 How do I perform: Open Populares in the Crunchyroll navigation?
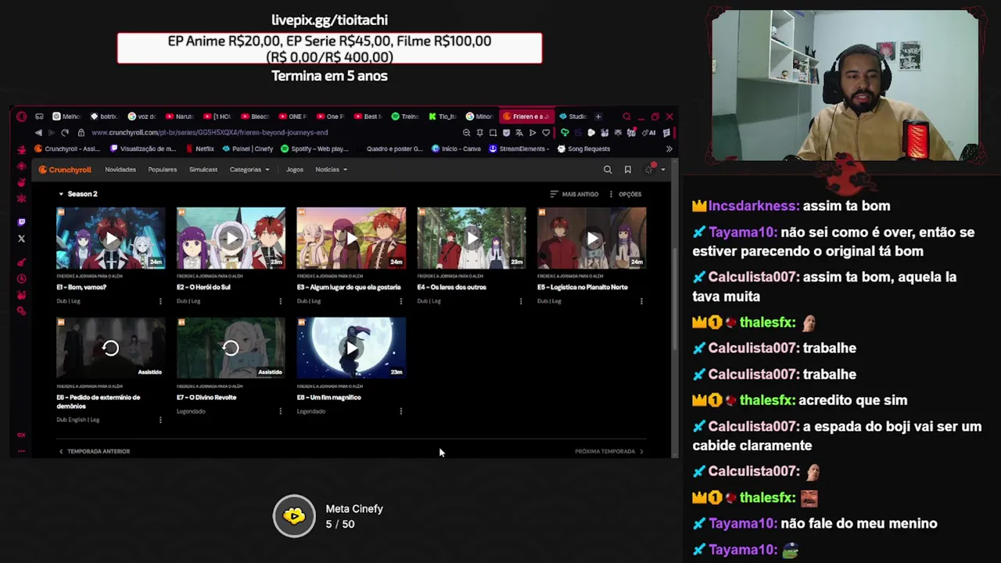tap(163, 170)
